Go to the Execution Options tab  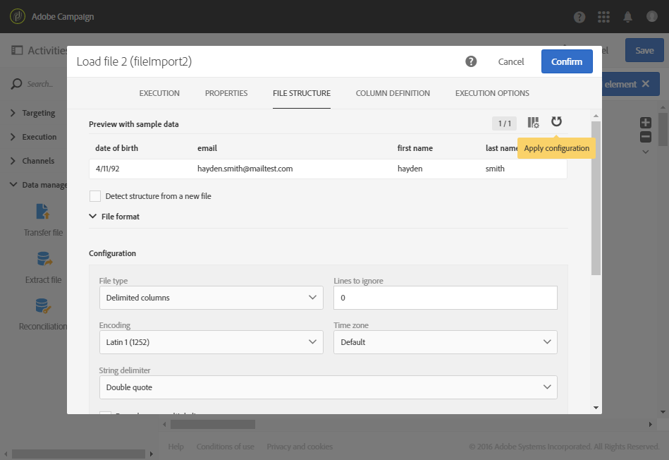(x=492, y=93)
